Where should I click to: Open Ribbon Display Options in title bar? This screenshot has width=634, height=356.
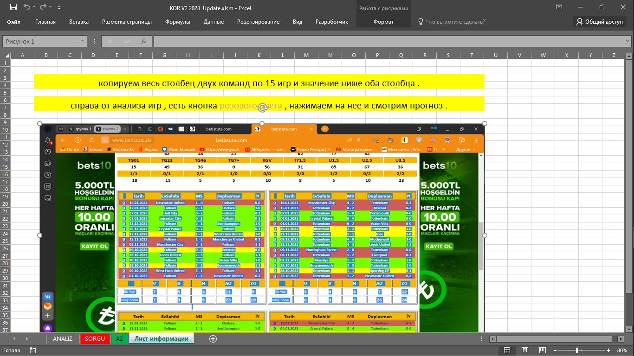[559, 7]
